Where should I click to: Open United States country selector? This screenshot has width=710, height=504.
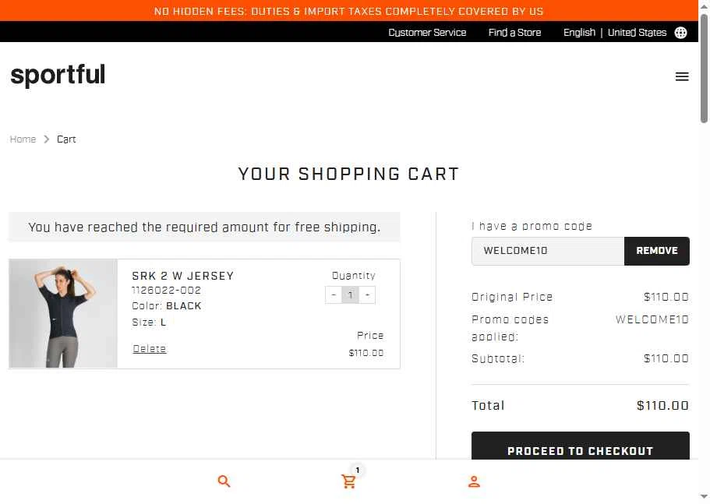coord(637,33)
